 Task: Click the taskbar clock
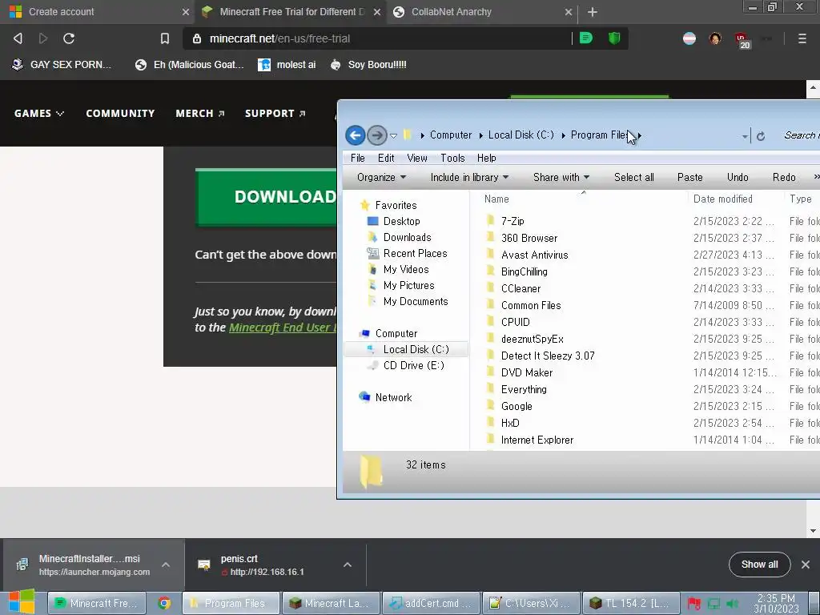pos(776,603)
